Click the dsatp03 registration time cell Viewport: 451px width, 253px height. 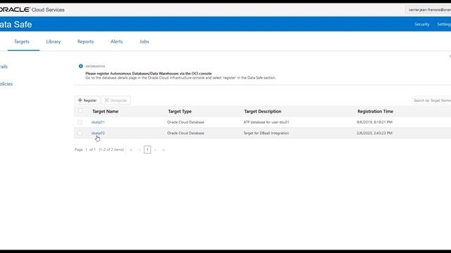pyautogui.click(x=374, y=133)
